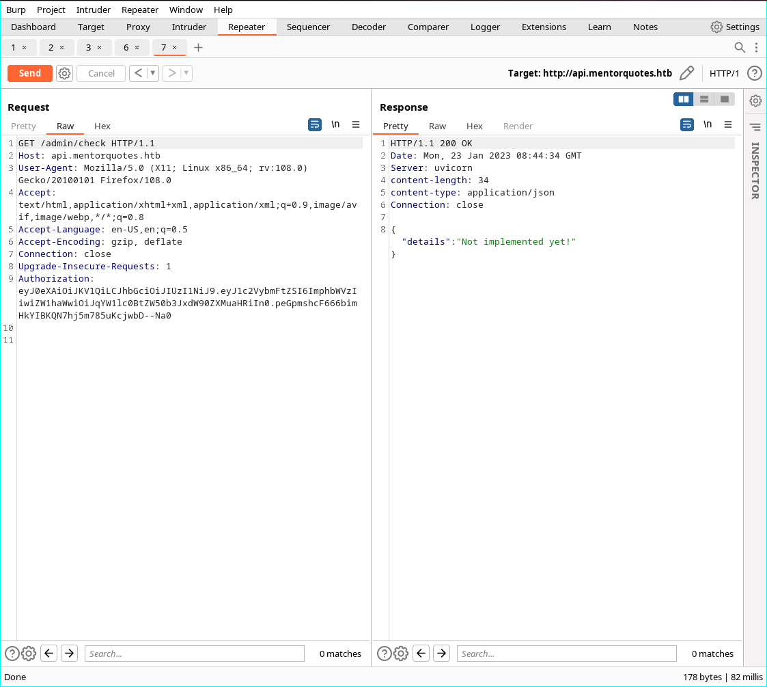Viewport: 767px width, 687px height.
Task: Expand the forward history dropdown arrow
Action: click(186, 73)
